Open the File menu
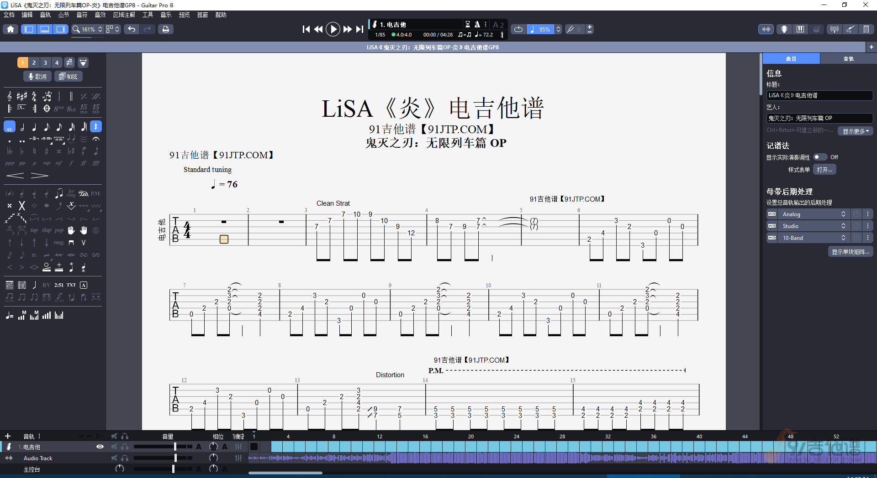Screen dimensions: 877x478 pyautogui.click(x=9, y=15)
